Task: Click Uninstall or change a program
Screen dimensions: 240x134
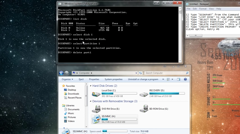Action: click(143, 79)
